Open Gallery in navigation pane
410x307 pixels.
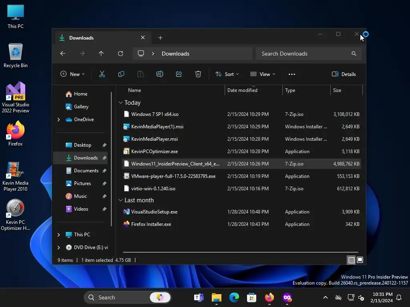[x=81, y=107]
